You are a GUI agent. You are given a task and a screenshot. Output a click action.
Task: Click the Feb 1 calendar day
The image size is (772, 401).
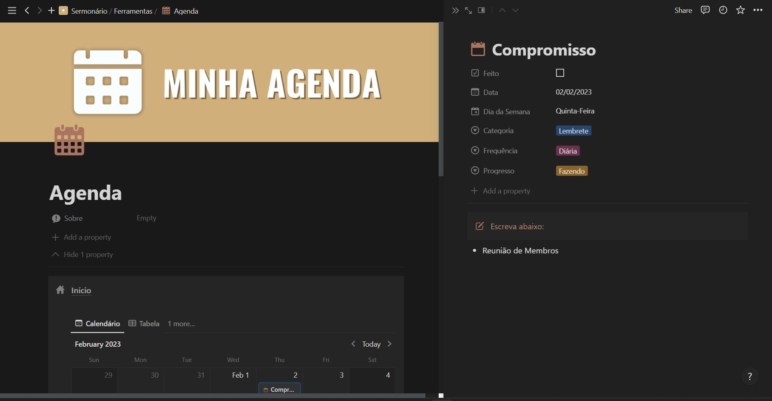tap(233, 380)
